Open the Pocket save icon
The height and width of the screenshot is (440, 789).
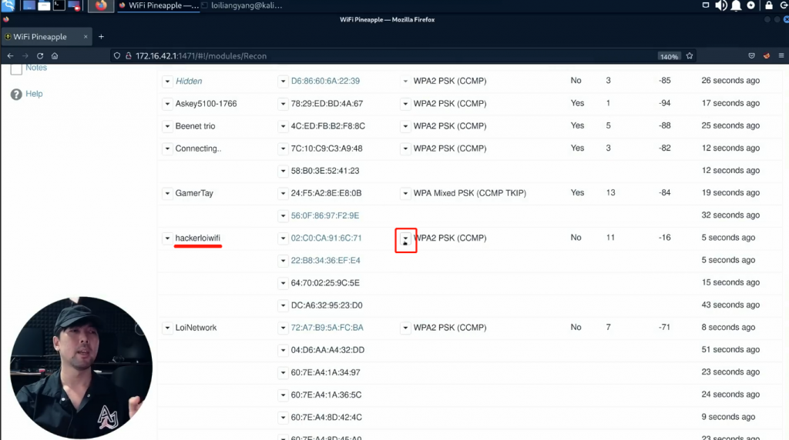click(x=751, y=55)
